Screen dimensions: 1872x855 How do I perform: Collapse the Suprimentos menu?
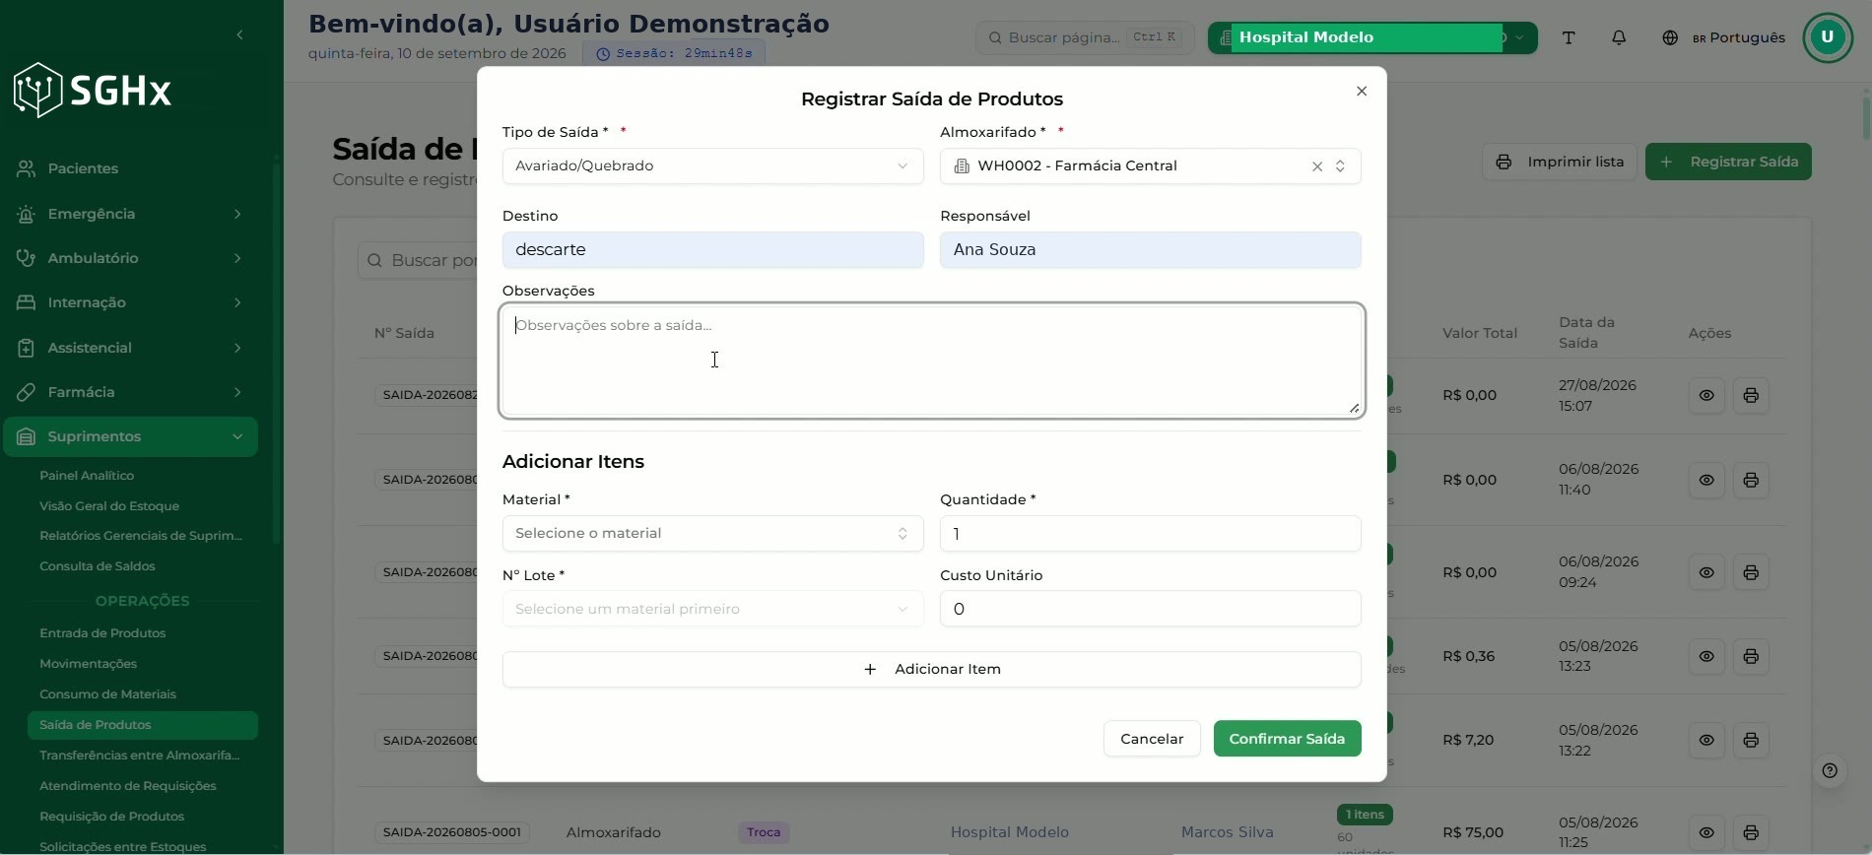(130, 436)
